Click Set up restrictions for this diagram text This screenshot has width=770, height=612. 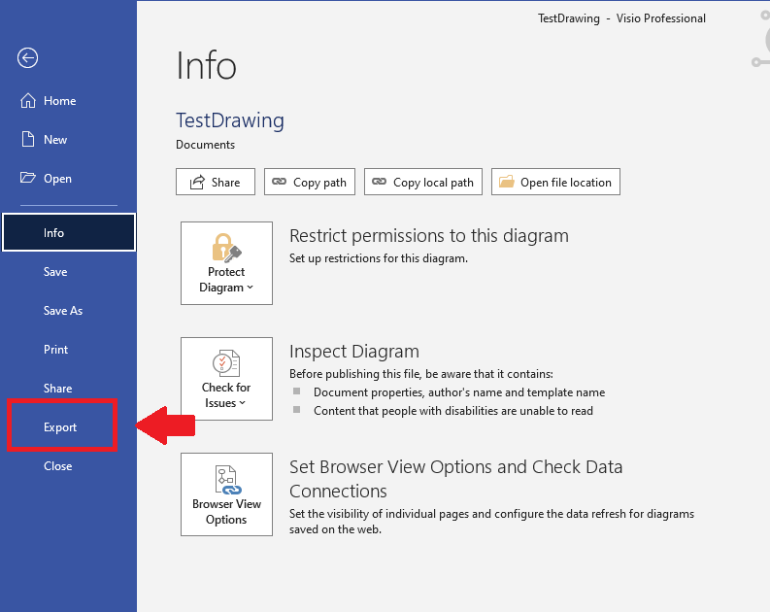pos(378,258)
